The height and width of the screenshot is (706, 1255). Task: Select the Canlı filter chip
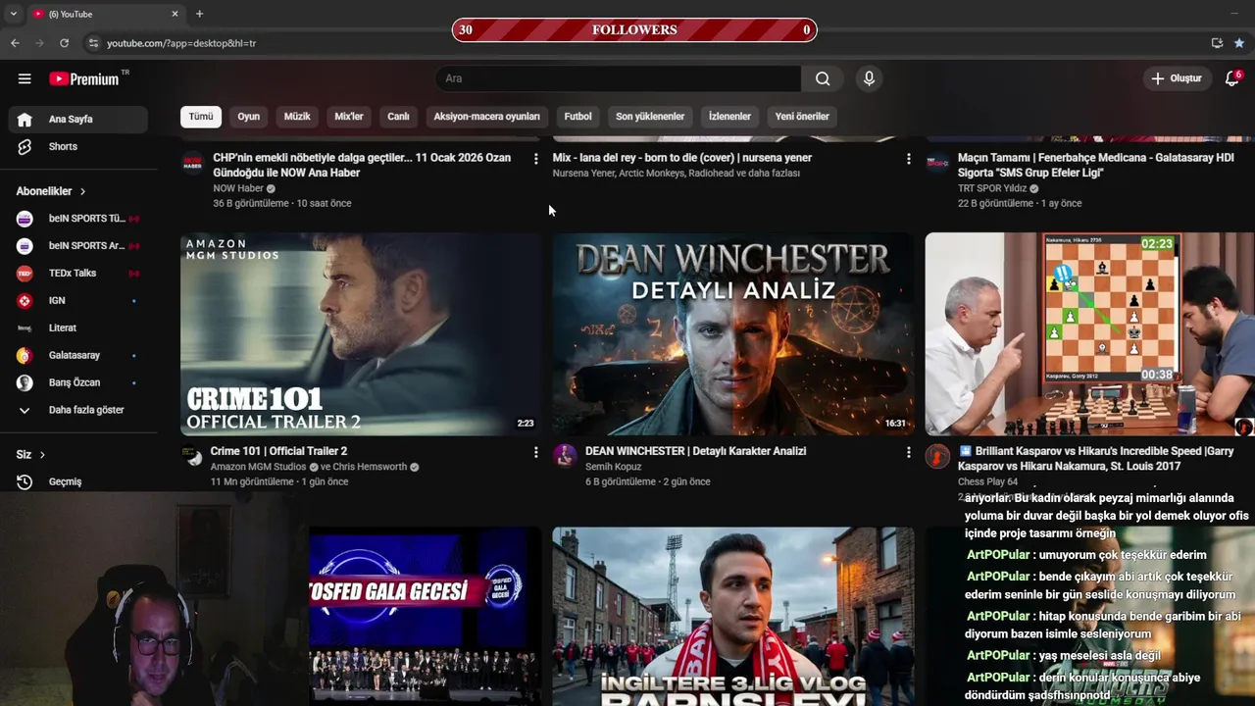(398, 117)
